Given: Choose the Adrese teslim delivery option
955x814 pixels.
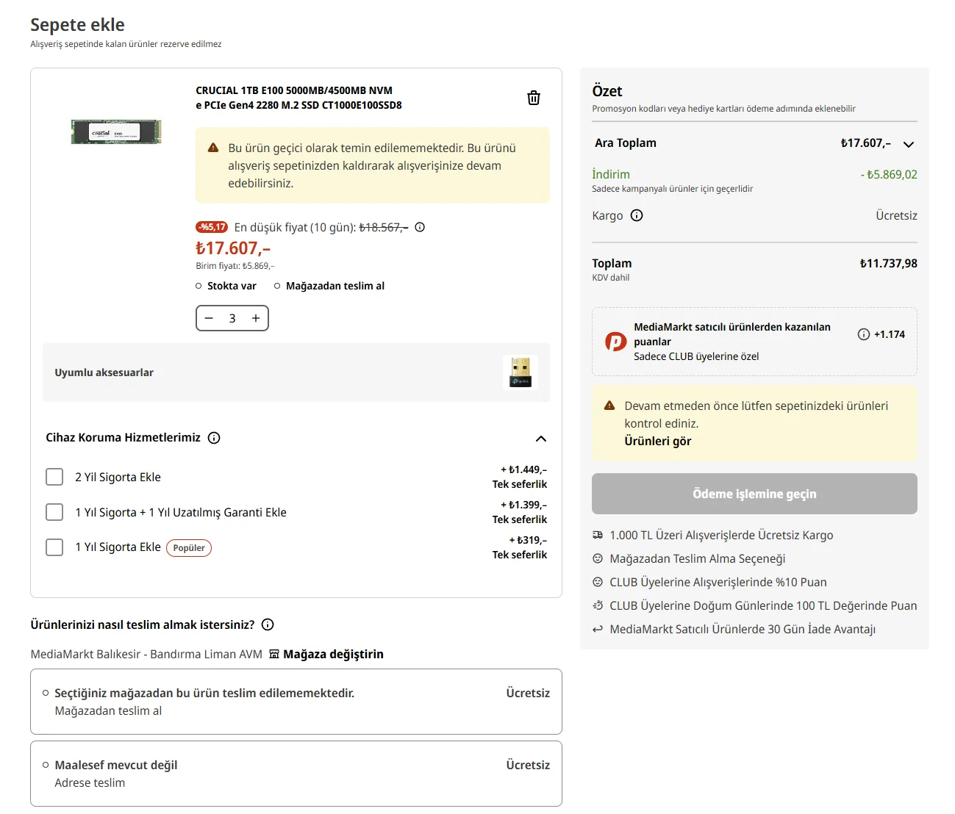Looking at the screenshot, I should (296, 774).
